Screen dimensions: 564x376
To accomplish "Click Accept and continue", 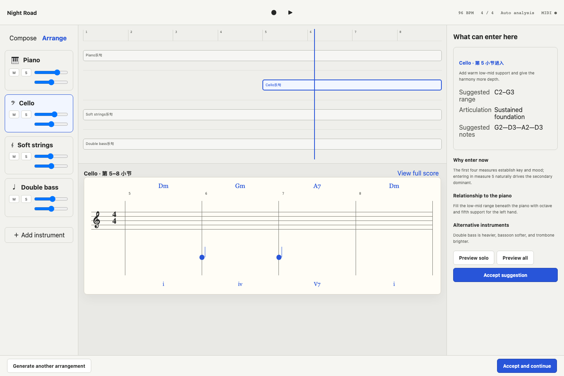I will click(x=527, y=366).
